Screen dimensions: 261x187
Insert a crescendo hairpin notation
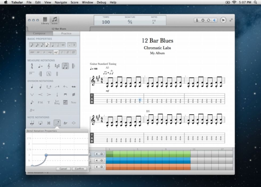click(40, 95)
